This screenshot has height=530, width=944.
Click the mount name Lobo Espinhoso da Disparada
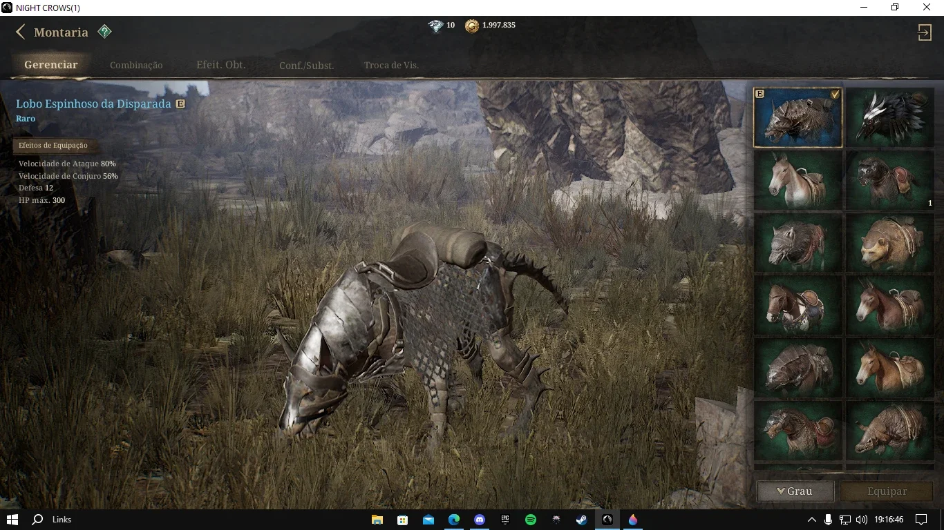pyautogui.click(x=93, y=104)
